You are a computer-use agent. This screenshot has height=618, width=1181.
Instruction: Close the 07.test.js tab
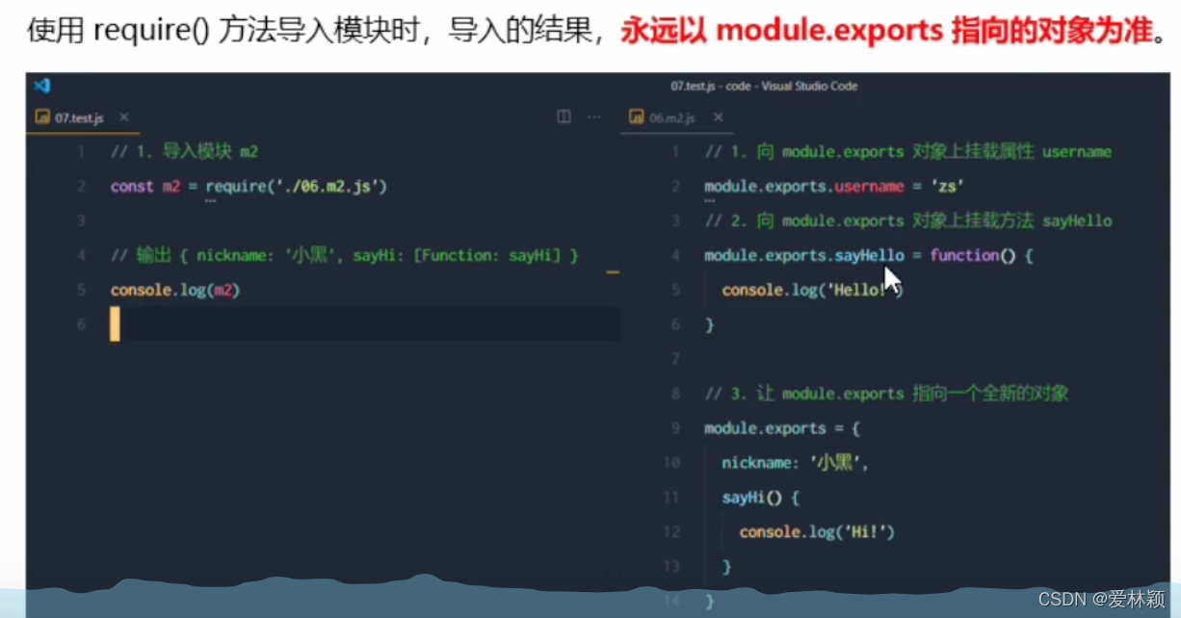(123, 117)
